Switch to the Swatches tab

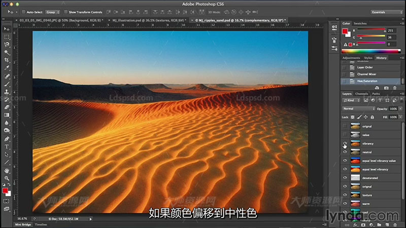[360, 23]
